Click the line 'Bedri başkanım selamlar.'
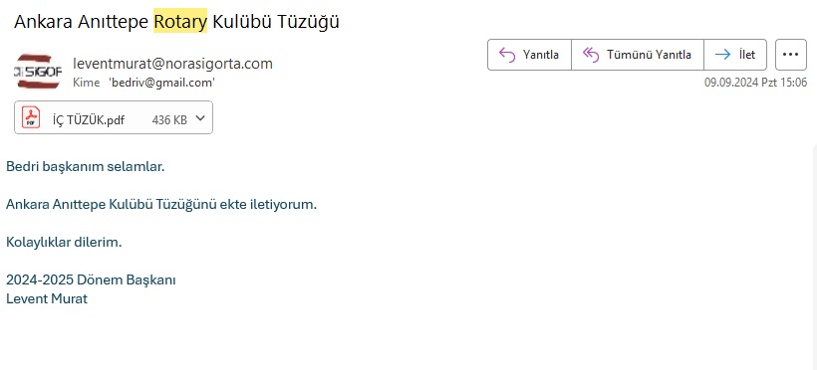This screenshot has height=370, width=817. tap(85, 167)
